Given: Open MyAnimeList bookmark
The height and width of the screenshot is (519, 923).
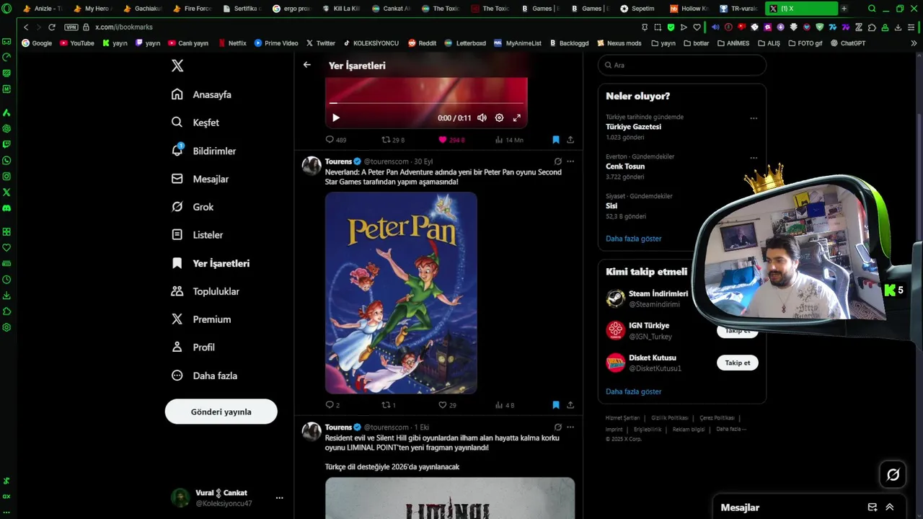Looking at the screenshot, I should tap(518, 43).
